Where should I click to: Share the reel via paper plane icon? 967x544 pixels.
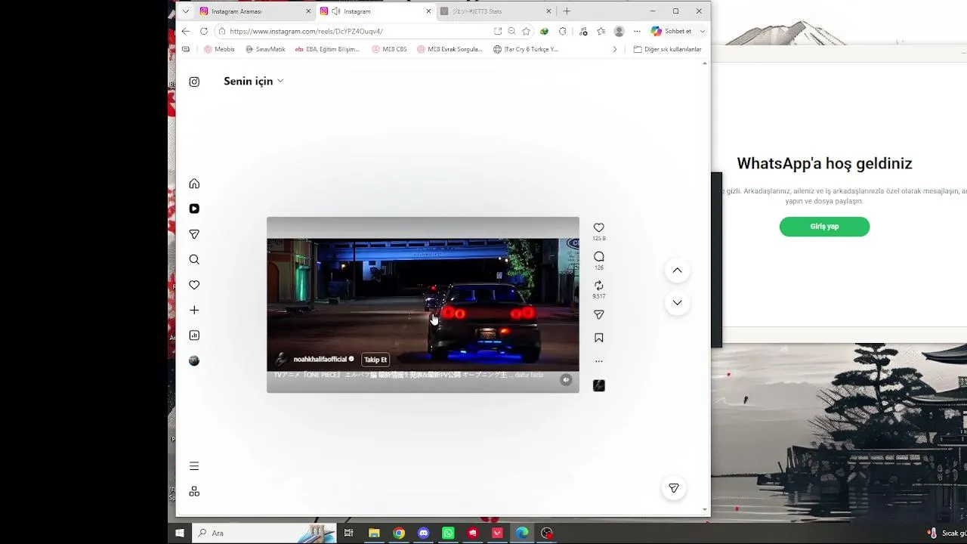click(x=599, y=314)
